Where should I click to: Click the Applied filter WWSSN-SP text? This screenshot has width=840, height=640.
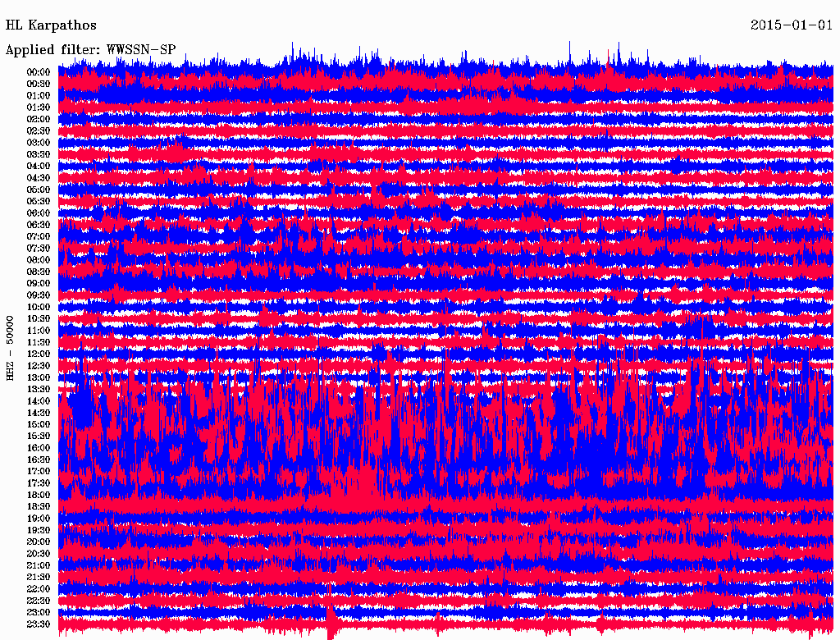90,50
